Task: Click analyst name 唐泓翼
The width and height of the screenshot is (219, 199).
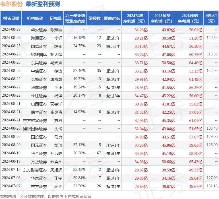Action: [x=56, y=79]
